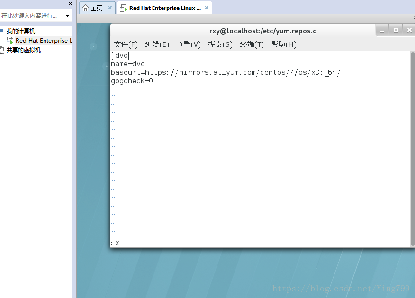Image resolution: width=415 pixels, height=298 pixels.
Task: Close the Red Hat Enterprise Linux tab
Action: (207, 8)
